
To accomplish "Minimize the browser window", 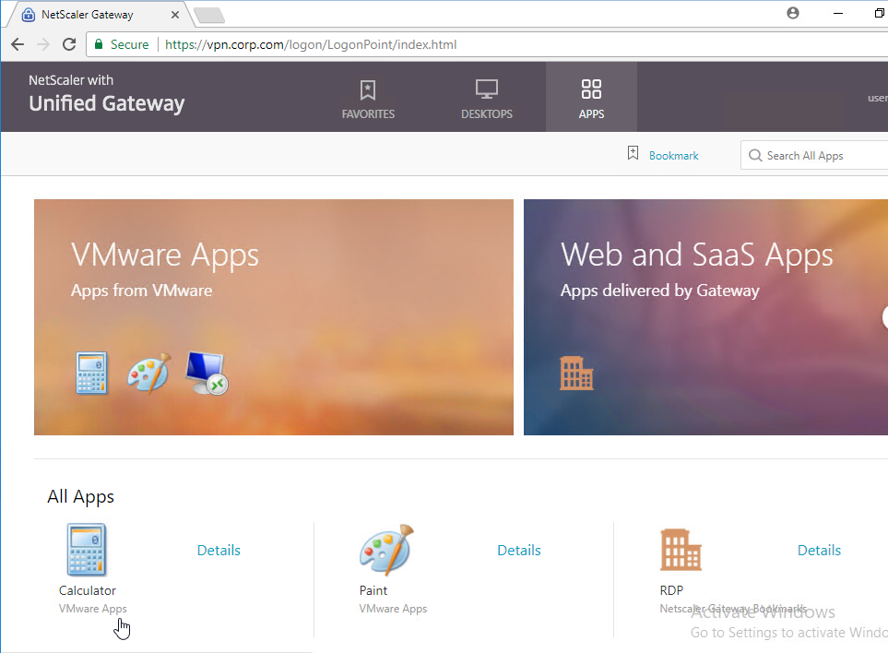I will tap(838, 13).
